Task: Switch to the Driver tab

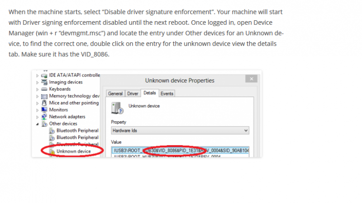Action: [133, 93]
